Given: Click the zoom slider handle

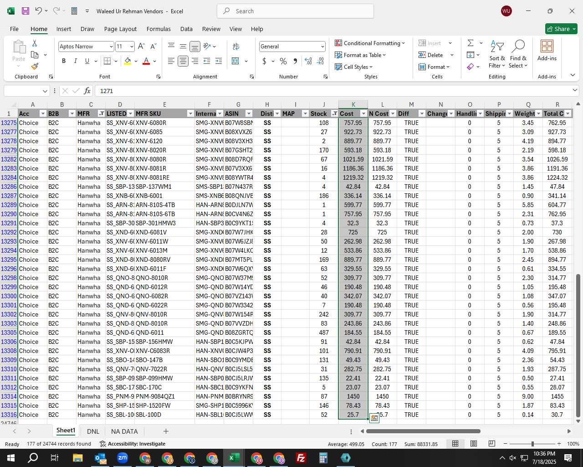Looking at the screenshot, I should pyautogui.click(x=532, y=444).
